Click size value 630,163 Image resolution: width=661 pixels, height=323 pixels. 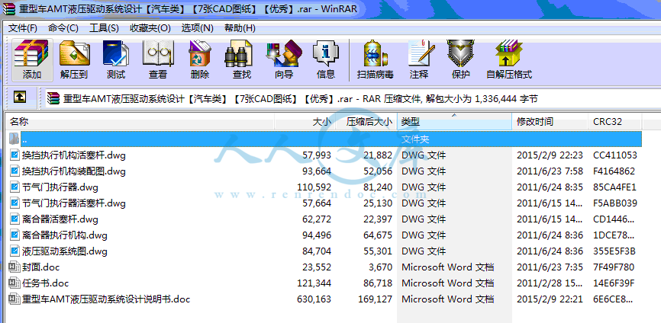click(314, 299)
